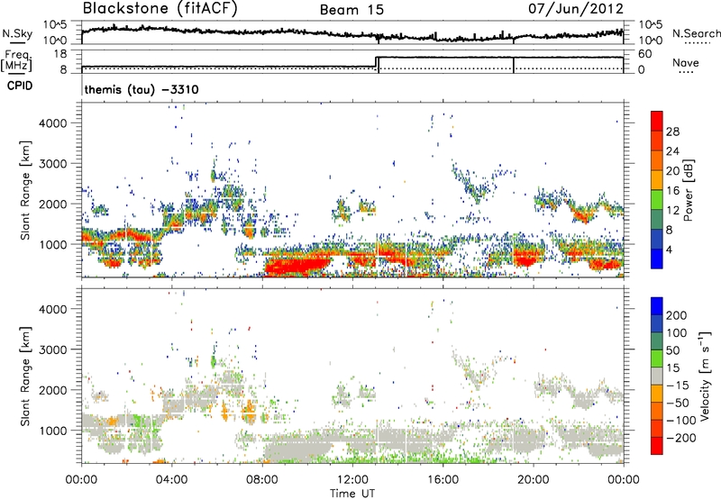This screenshot has width=721, height=499.
Task: Click the '4000' tick on the power panel
Action: [53, 123]
